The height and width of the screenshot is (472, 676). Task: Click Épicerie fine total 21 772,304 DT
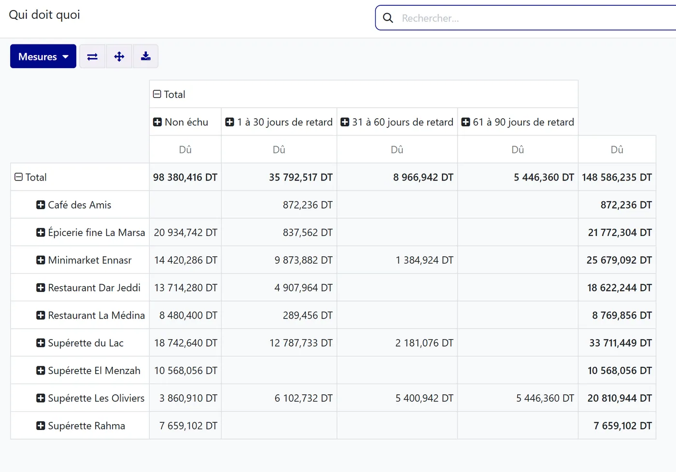tap(617, 232)
